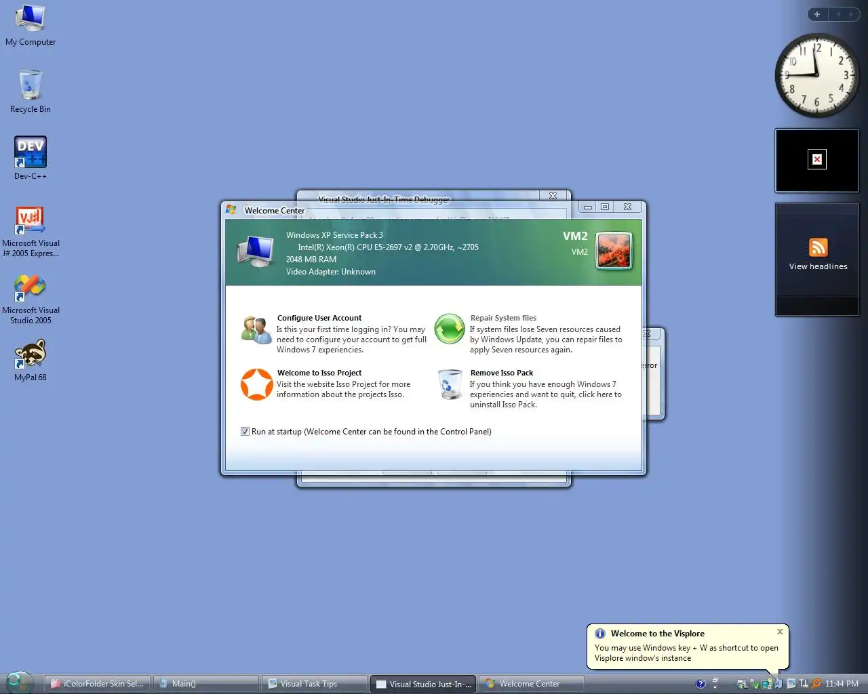The width and height of the screenshot is (868, 694).
Task: Open Remove Isso Pack link
Action: (502, 373)
